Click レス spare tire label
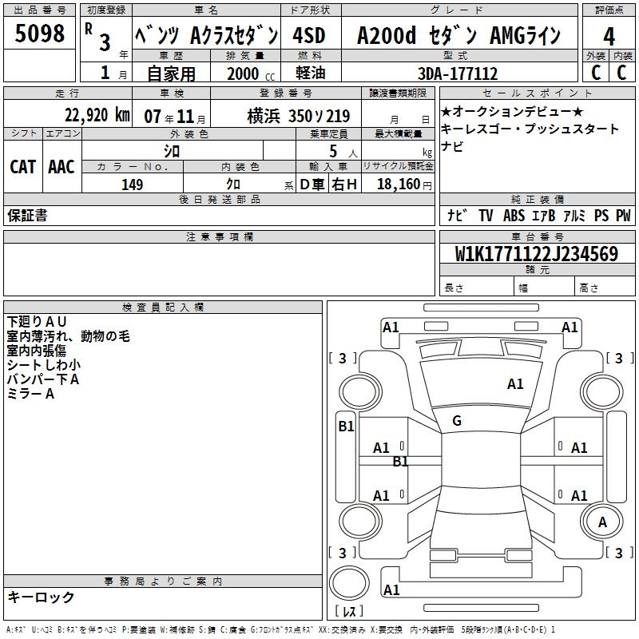 (x=349, y=611)
